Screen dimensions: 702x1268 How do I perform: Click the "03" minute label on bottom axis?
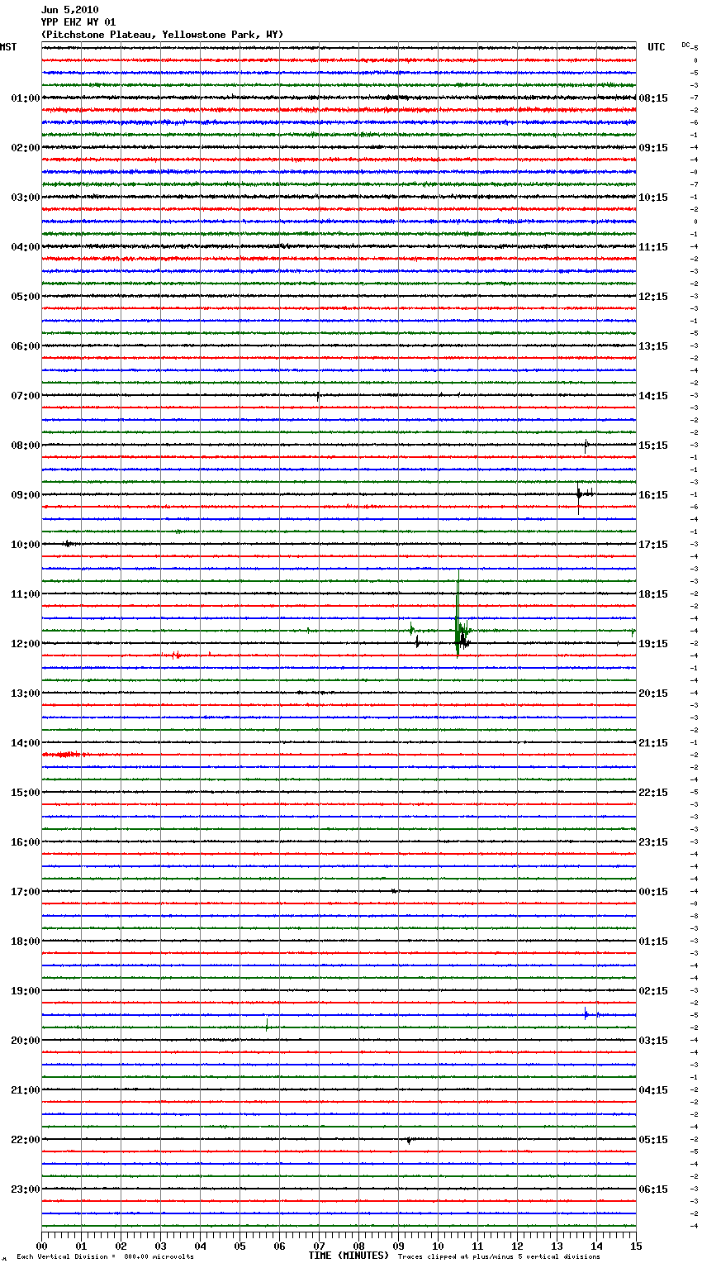(x=160, y=1247)
